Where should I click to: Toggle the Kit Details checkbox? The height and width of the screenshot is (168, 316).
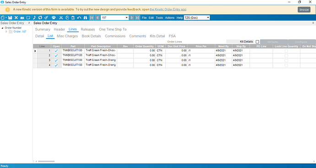pyautogui.click(x=257, y=42)
